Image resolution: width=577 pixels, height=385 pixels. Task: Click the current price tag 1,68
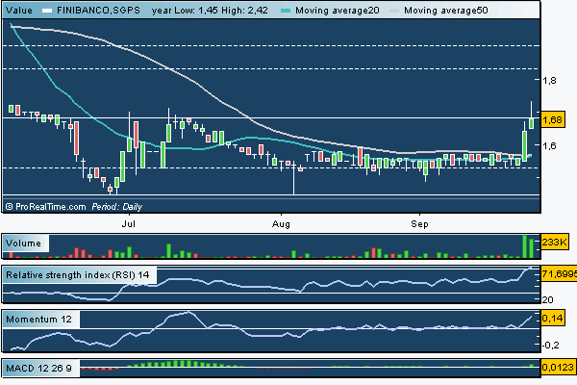point(553,119)
